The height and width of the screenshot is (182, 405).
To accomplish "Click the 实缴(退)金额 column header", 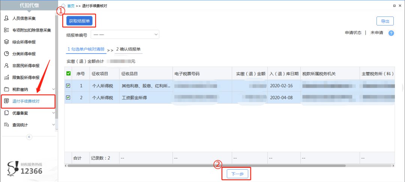I will (x=249, y=73).
